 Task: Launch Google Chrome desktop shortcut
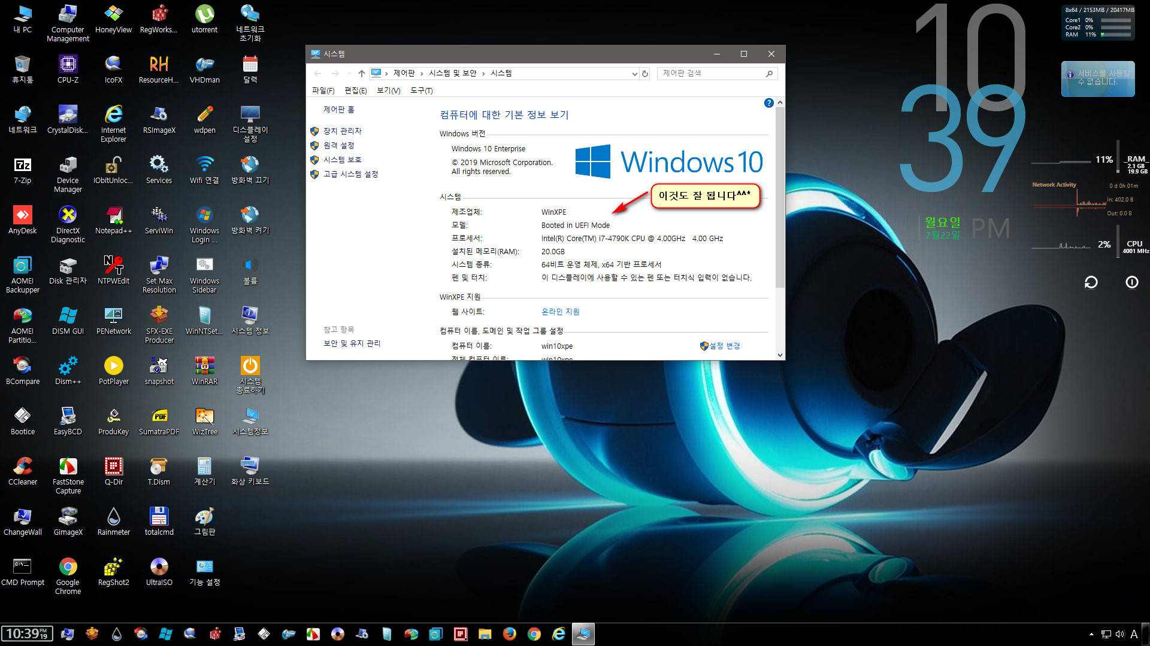point(68,576)
